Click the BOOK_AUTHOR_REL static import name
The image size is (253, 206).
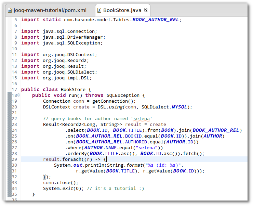155,20
